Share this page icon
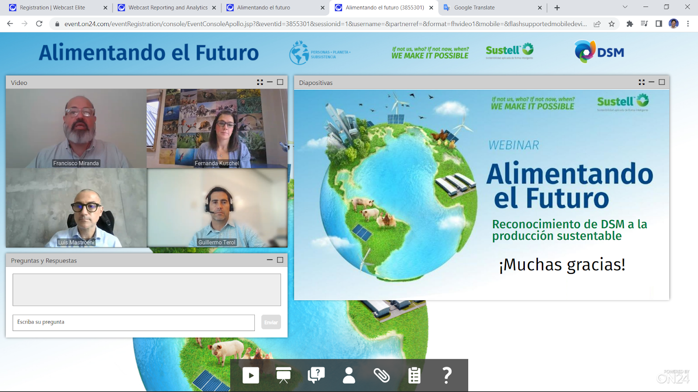The width and height of the screenshot is (698, 392). click(x=597, y=24)
